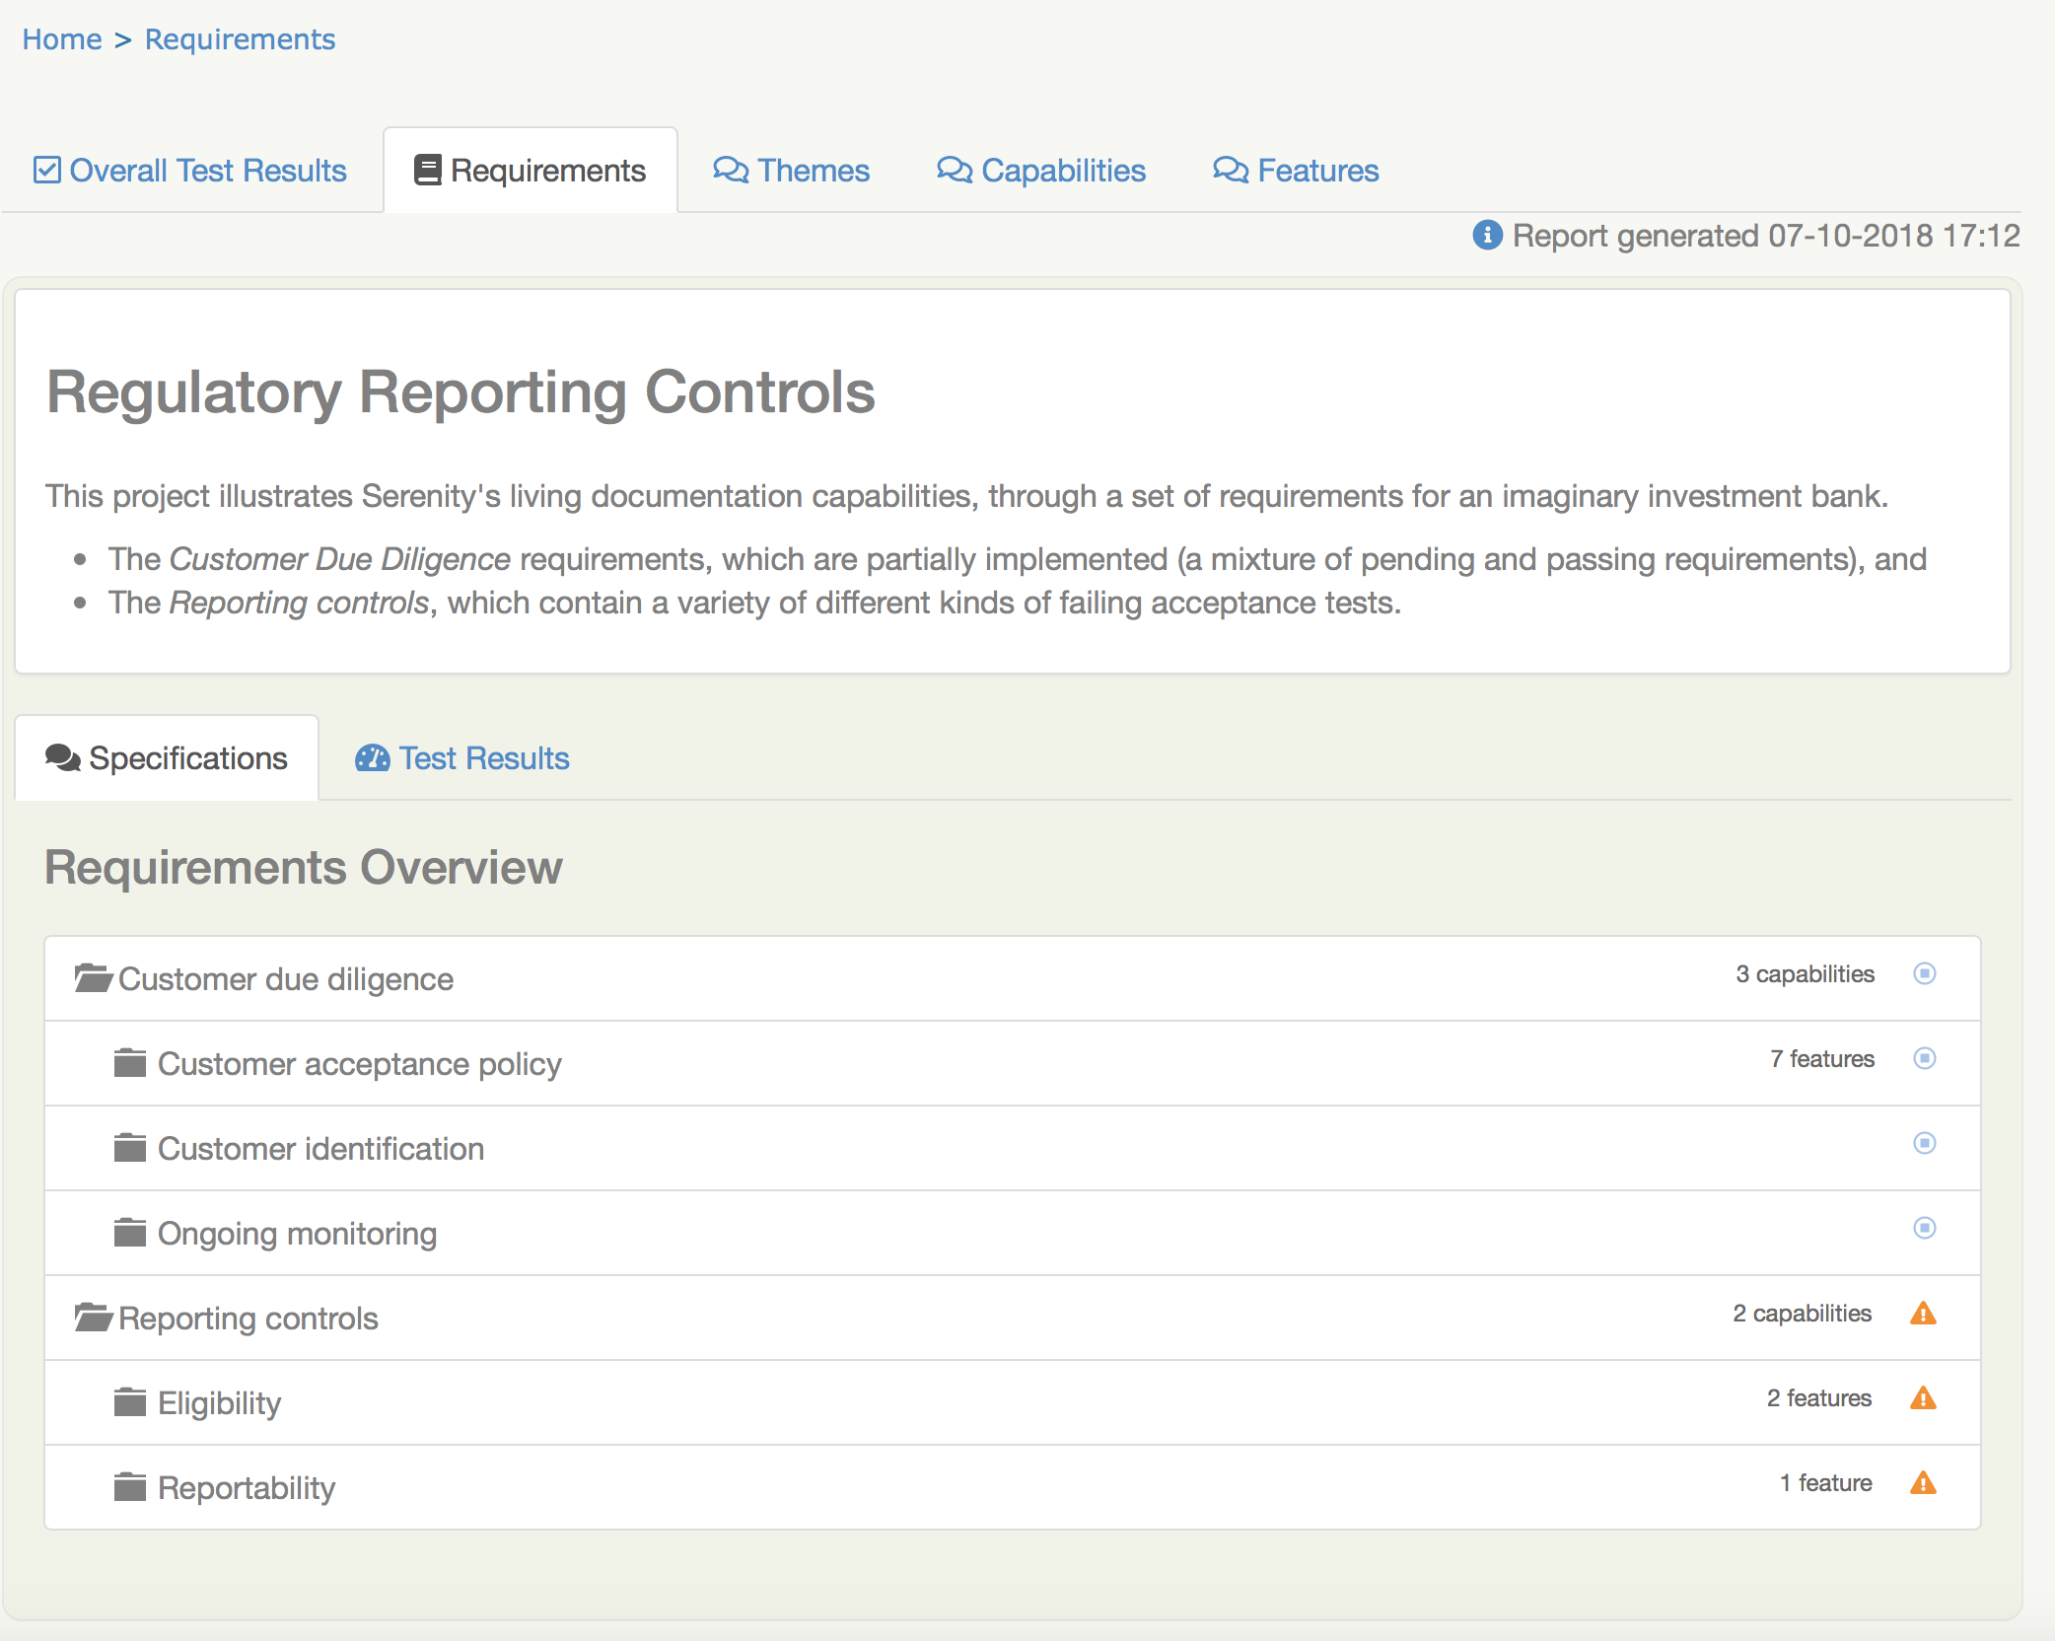Click the speech bubble icon on Specifications tab
The height and width of the screenshot is (1641, 2055).
(62, 757)
